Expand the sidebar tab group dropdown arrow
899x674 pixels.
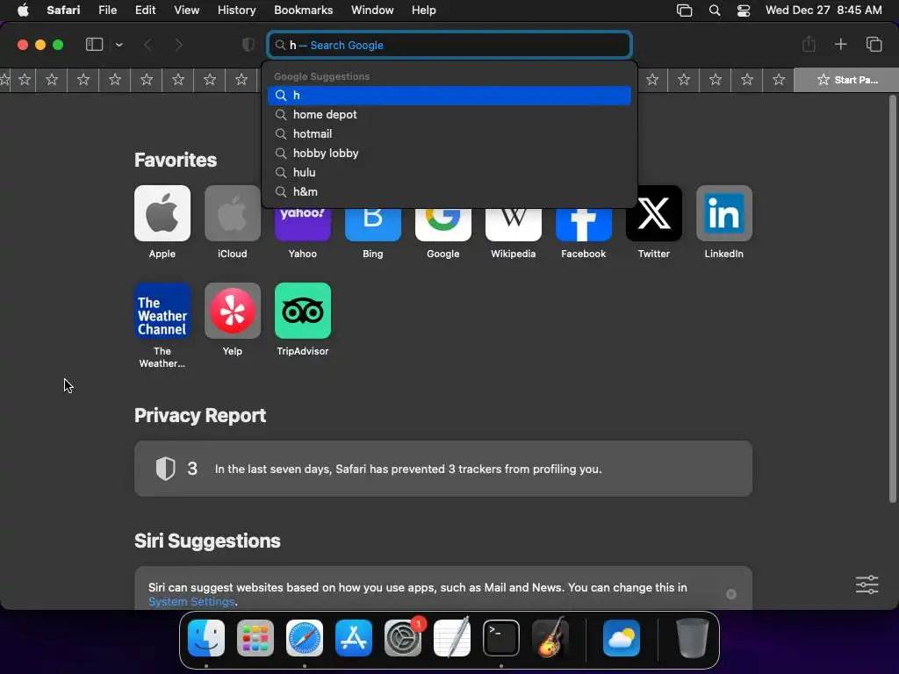pyautogui.click(x=119, y=45)
